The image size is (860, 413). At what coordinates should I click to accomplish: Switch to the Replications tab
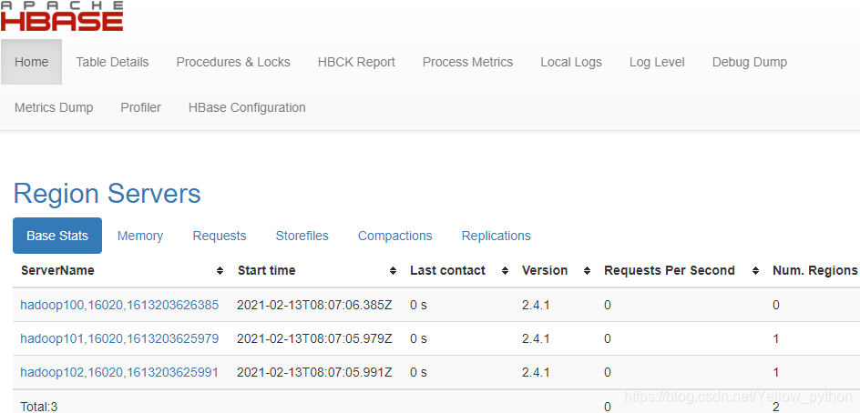point(497,236)
